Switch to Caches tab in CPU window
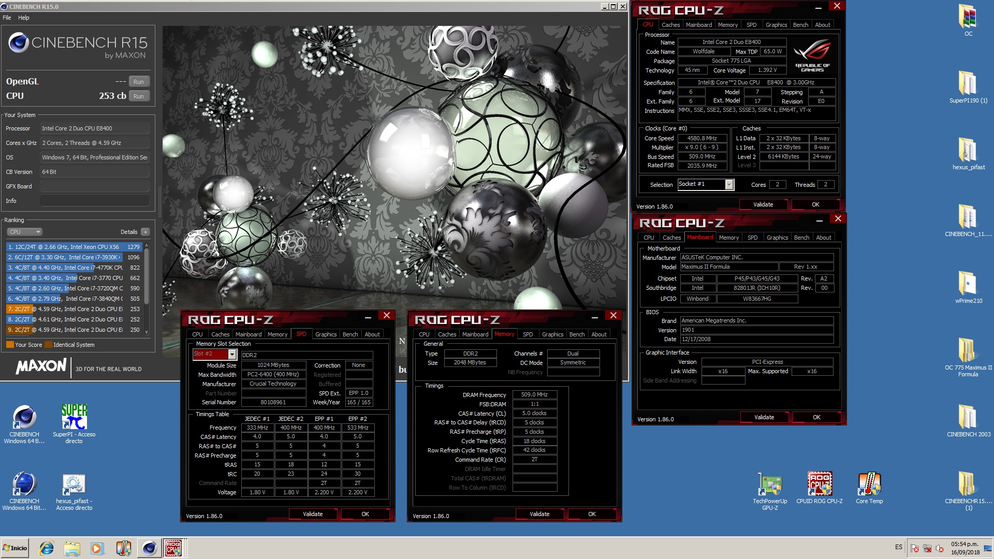 click(x=670, y=25)
